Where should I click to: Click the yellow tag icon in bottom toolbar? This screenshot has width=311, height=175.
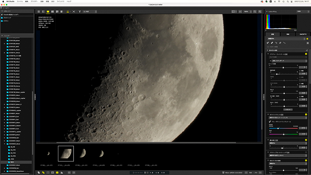click(43, 173)
